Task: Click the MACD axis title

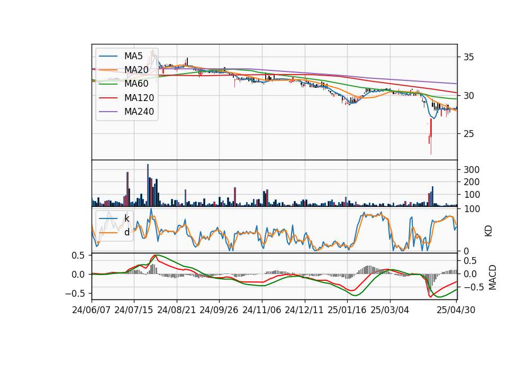Action: [x=493, y=277]
